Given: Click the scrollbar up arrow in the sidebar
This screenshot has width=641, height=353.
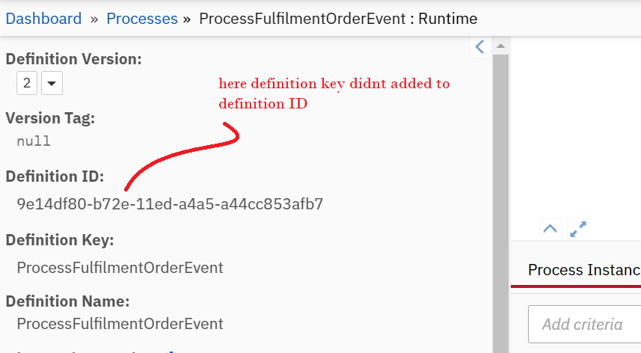Looking at the screenshot, I should [x=500, y=46].
